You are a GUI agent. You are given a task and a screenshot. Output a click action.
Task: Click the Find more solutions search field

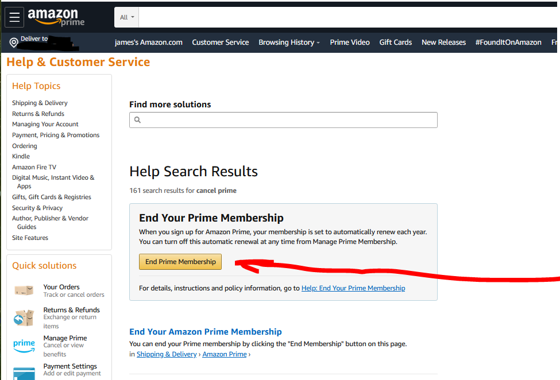click(287, 120)
